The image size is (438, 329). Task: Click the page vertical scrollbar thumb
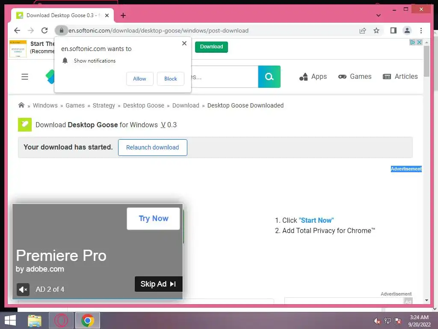coord(426,61)
